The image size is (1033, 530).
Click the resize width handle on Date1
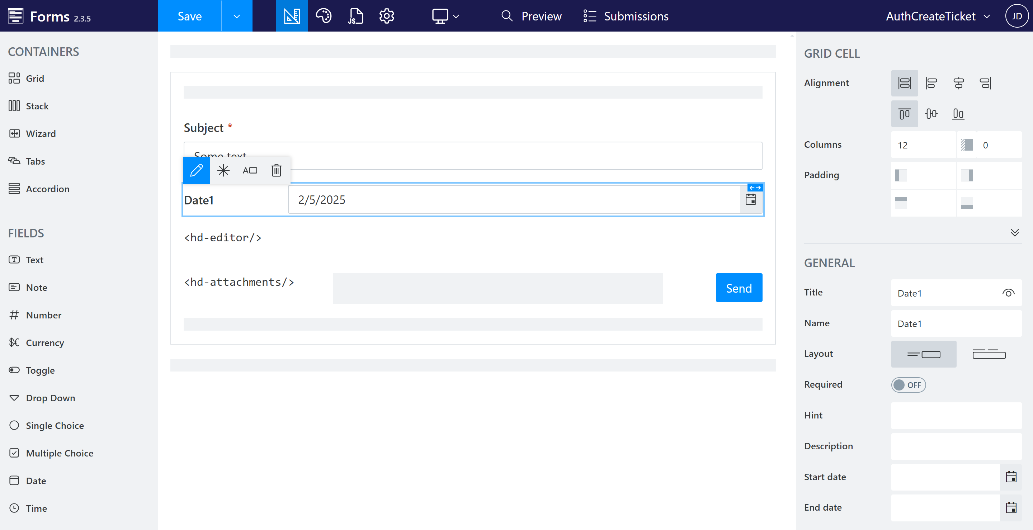point(755,188)
